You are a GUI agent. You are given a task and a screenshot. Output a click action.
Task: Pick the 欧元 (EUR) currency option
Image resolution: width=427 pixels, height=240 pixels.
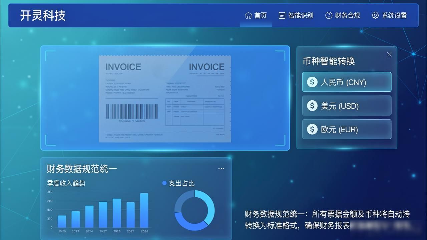point(347,129)
